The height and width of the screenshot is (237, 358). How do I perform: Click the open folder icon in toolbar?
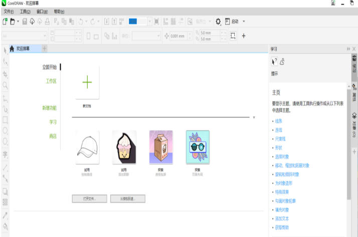point(12,21)
